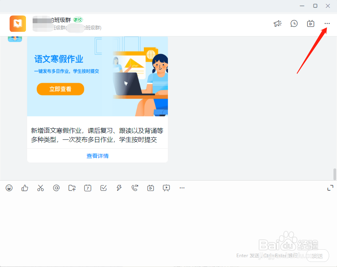Click the thumbs-up like icon
This screenshot has height=267, width=337.
[25, 188]
